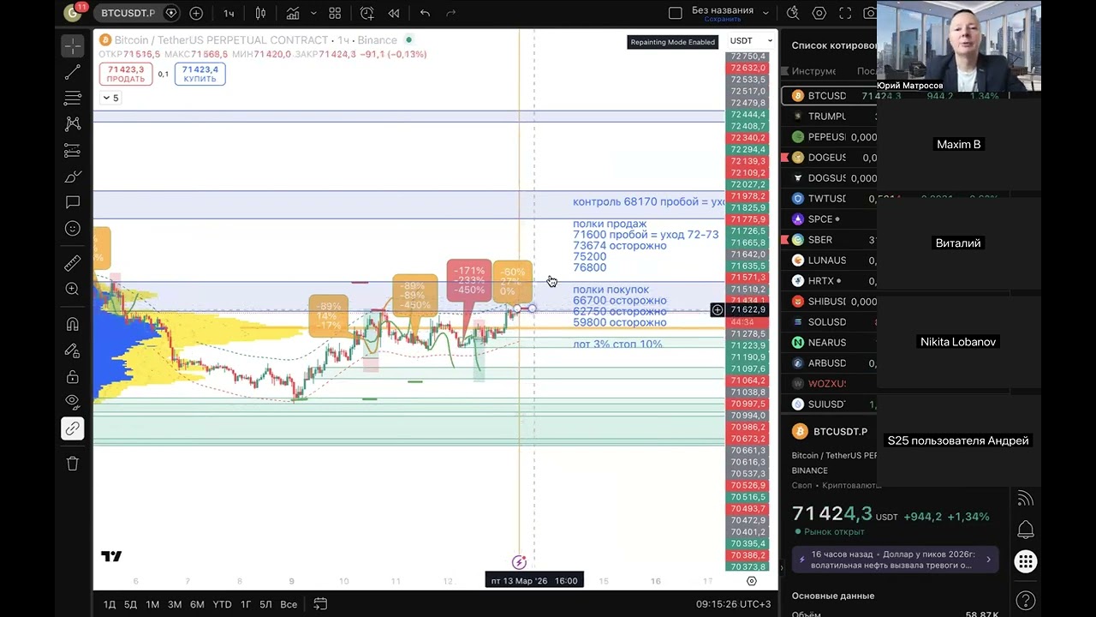Select the 1М date range
Image resolution: width=1096 pixels, height=617 pixels.
pos(152,604)
